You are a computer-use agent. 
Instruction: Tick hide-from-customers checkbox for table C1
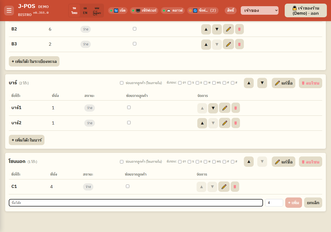coord(127,186)
